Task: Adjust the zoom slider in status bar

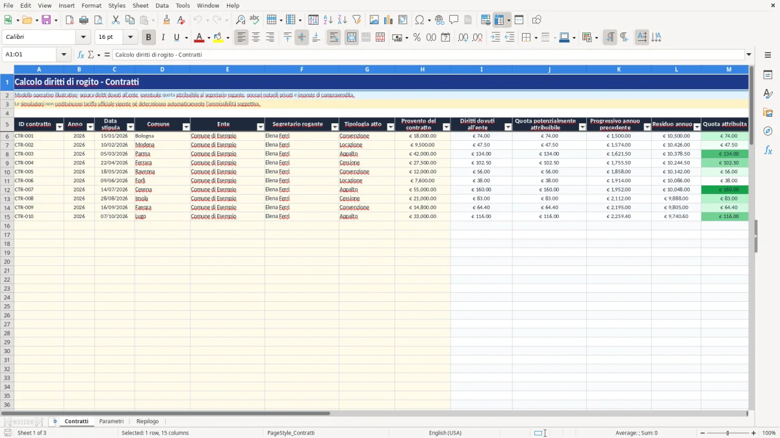Action: pos(727,433)
